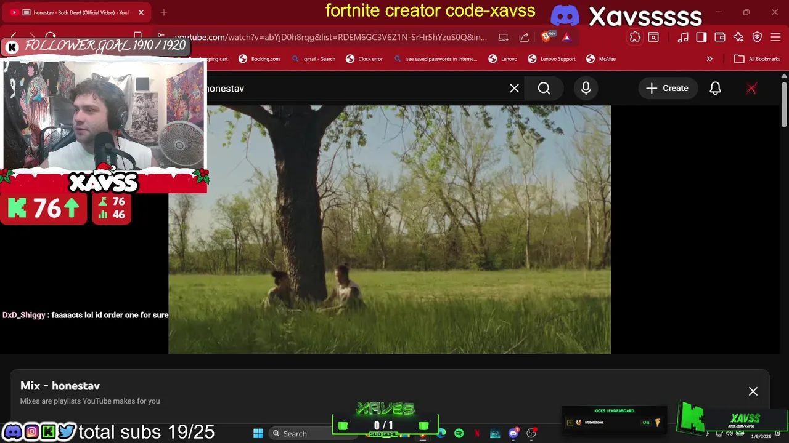
Task: Open the All Bookmarks folder
Action: [x=758, y=59]
